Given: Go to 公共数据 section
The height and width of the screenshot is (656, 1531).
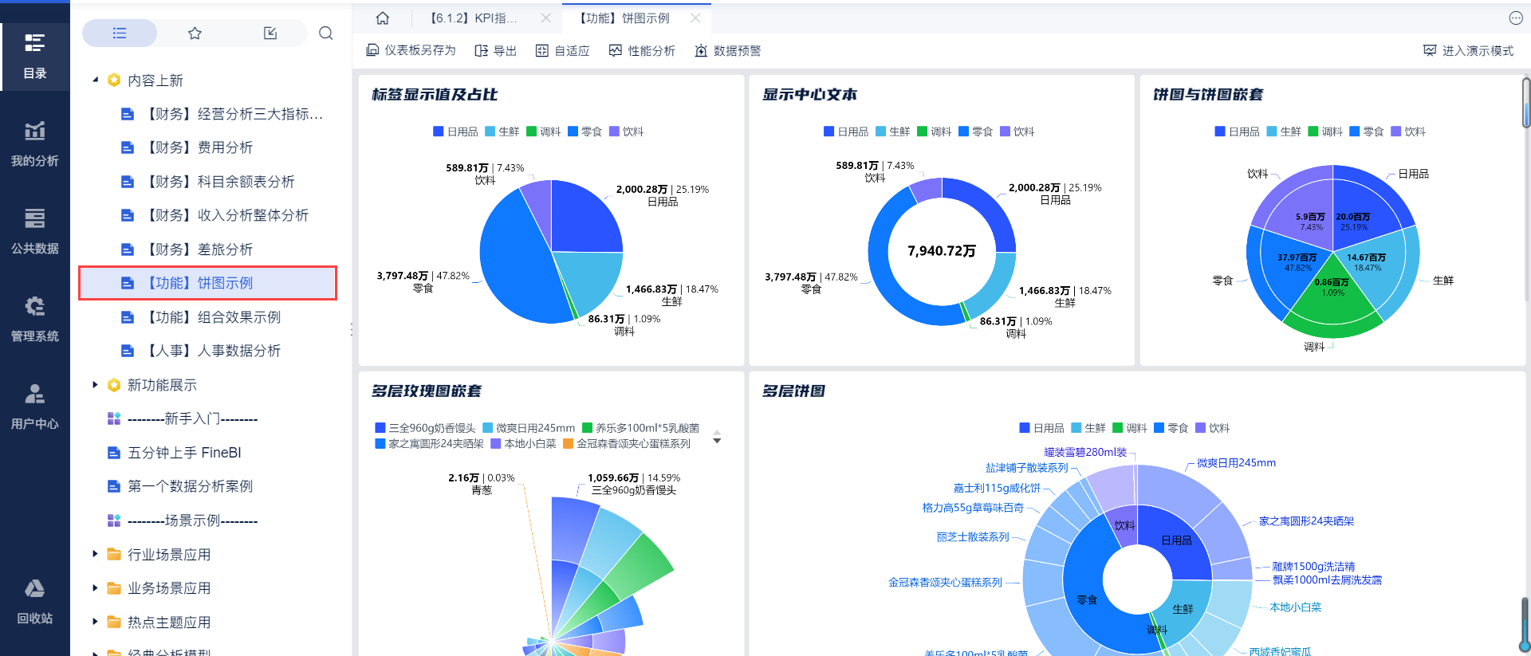Looking at the screenshot, I should coord(34,231).
